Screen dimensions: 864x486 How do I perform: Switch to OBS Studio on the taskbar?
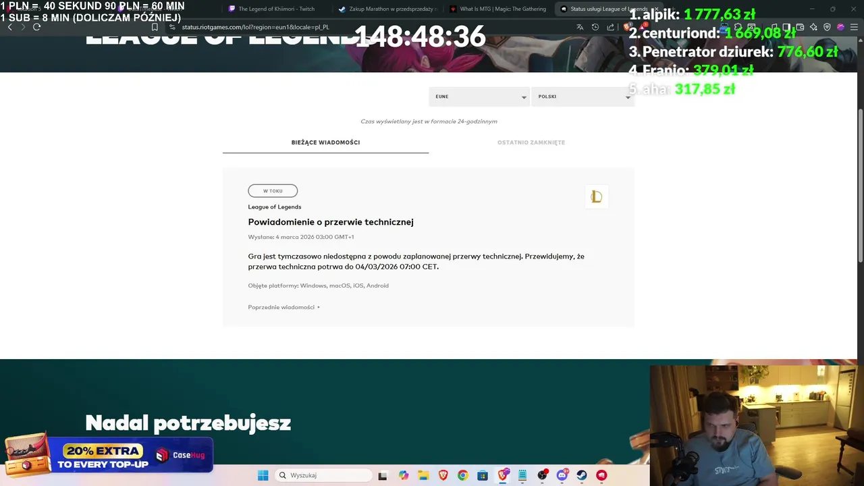542,475
